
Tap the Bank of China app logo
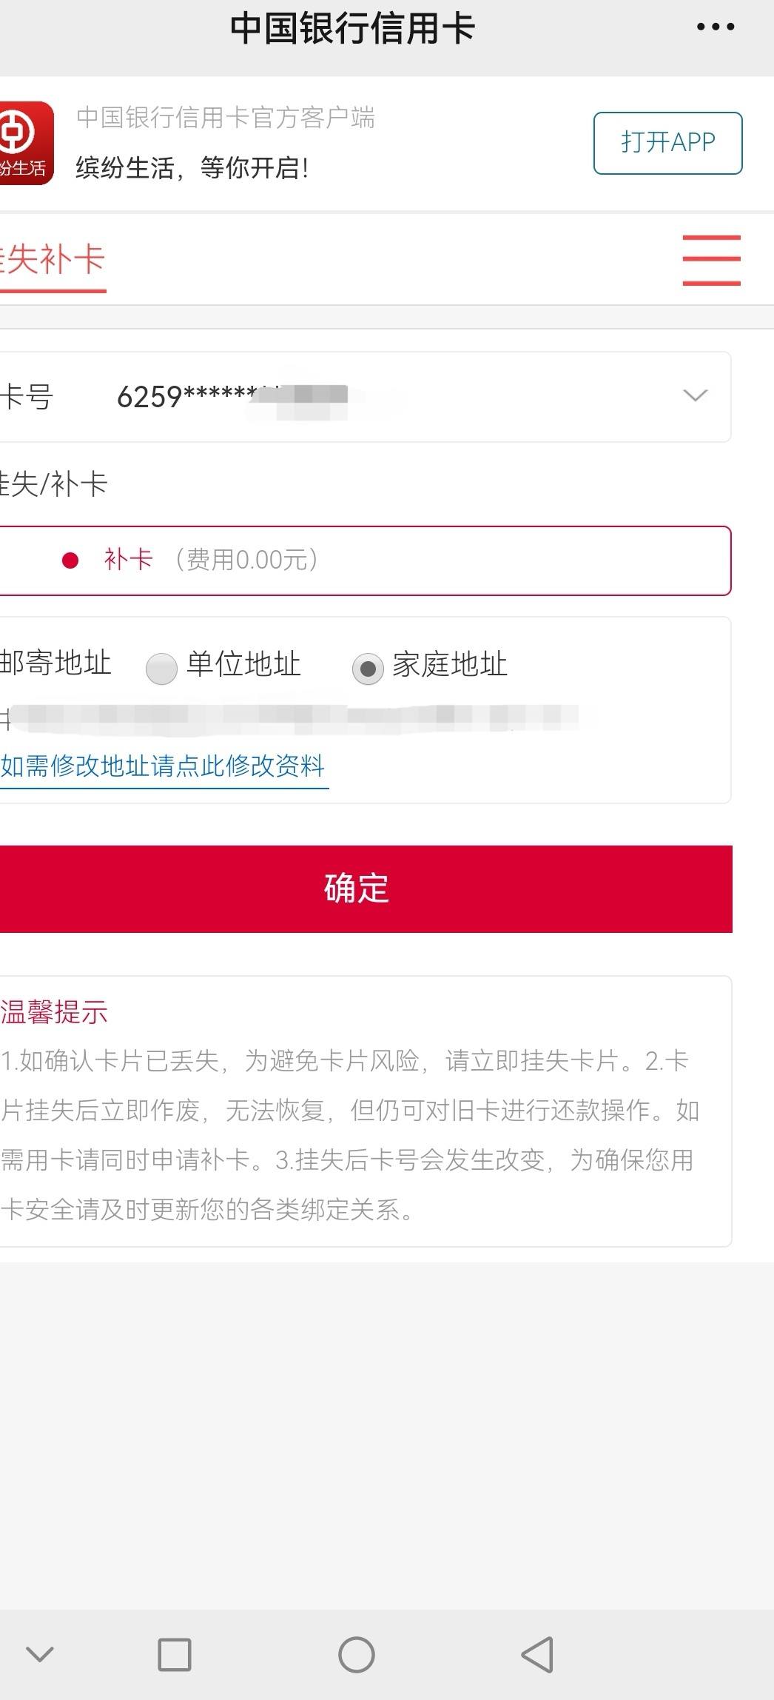coord(27,143)
